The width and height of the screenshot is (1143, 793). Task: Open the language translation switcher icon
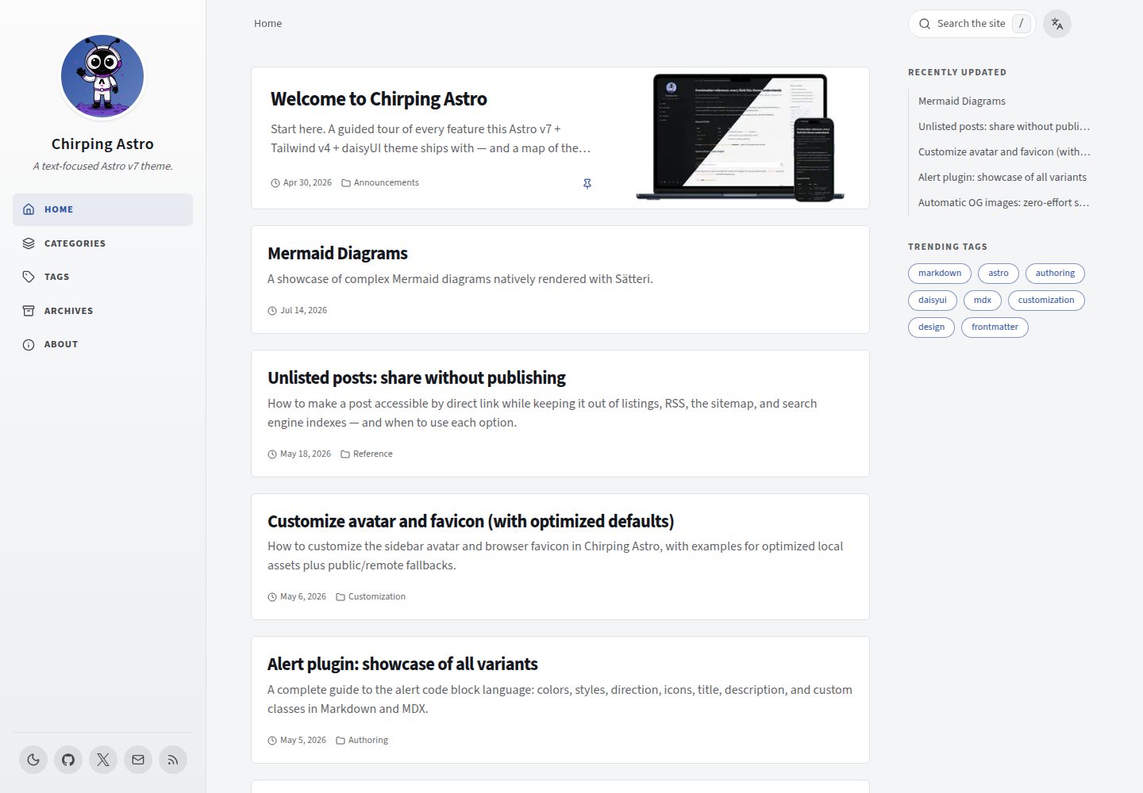[1057, 24]
